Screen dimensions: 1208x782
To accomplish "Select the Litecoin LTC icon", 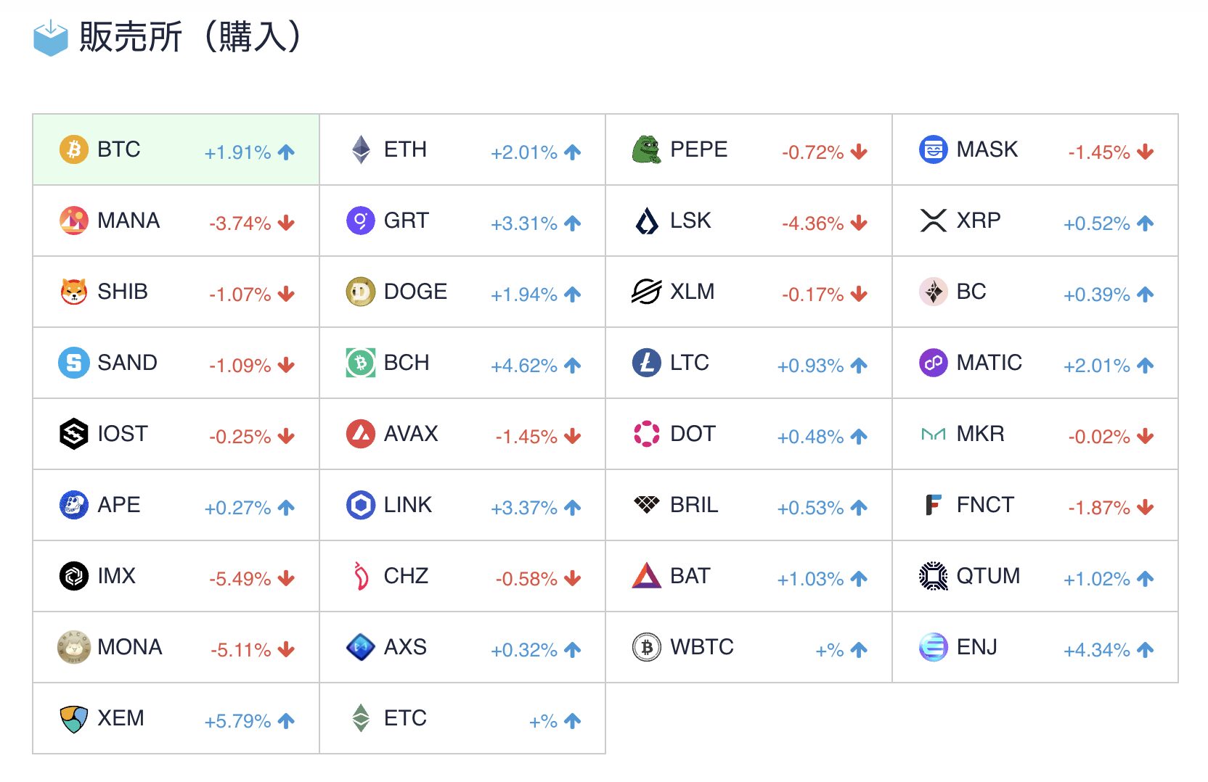I will [647, 363].
